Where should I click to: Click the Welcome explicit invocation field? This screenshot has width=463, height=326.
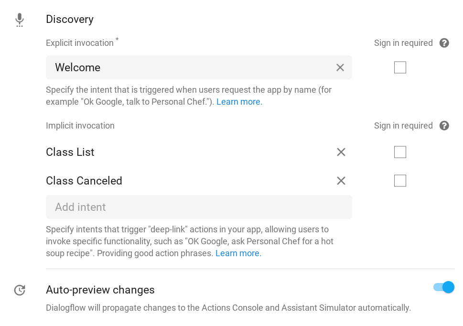click(191, 67)
